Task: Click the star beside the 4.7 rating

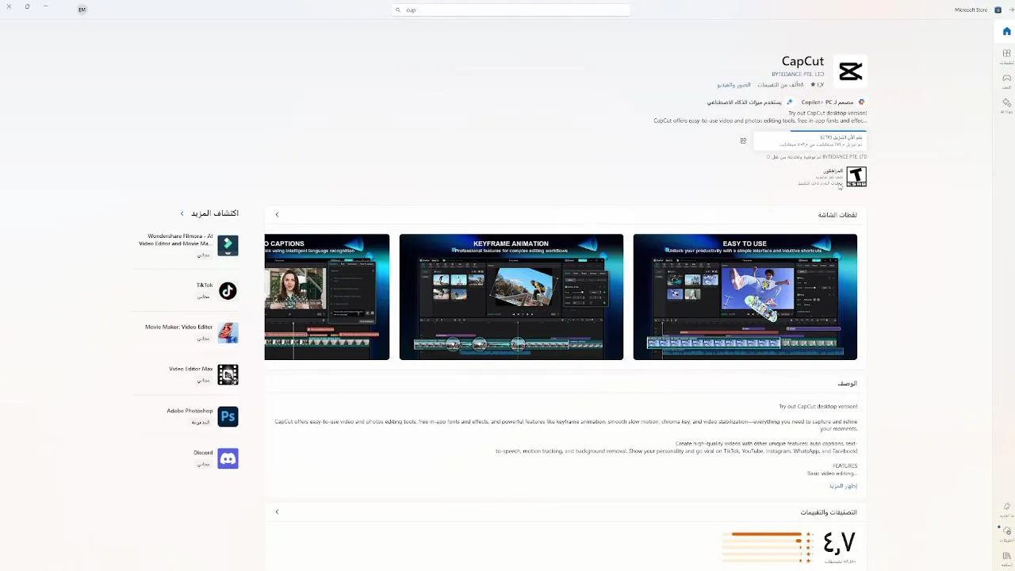Action: pyautogui.click(x=812, y=85)
